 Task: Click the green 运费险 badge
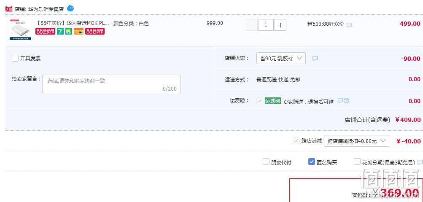[273, 101]
